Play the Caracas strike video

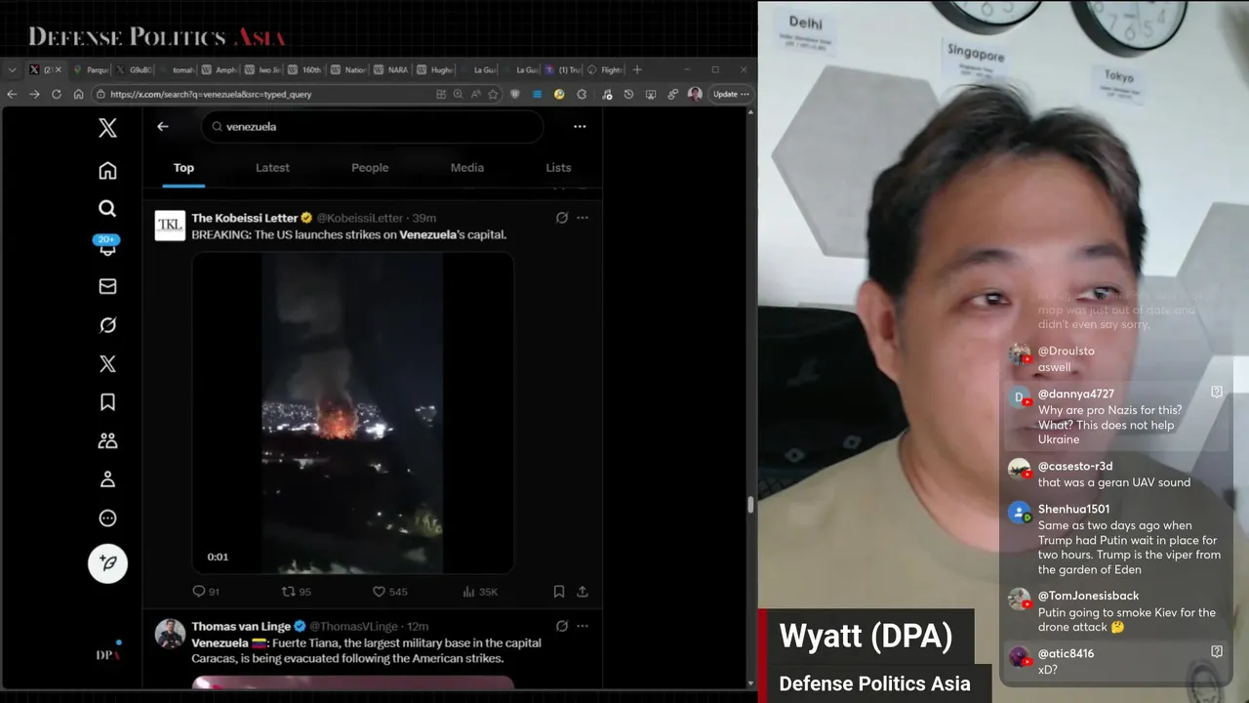(x=352, y=413)
